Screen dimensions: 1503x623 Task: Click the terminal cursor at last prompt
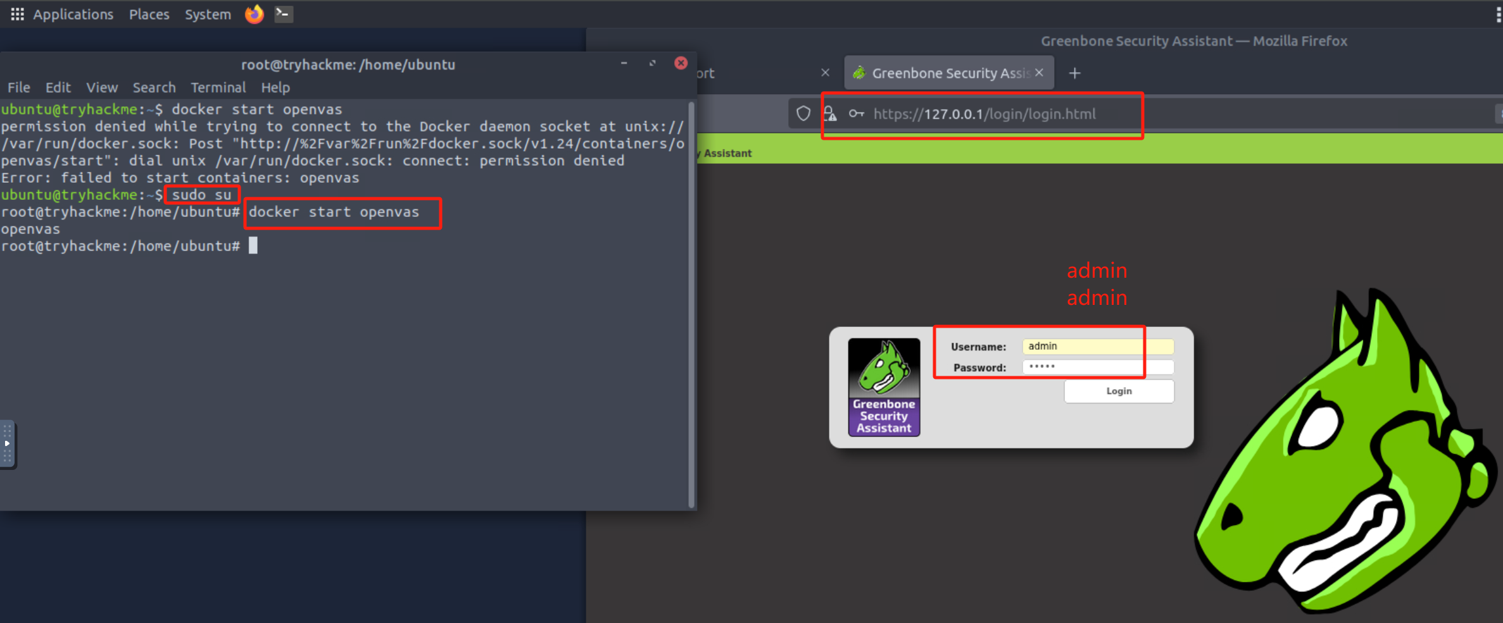tap(253, 245)
